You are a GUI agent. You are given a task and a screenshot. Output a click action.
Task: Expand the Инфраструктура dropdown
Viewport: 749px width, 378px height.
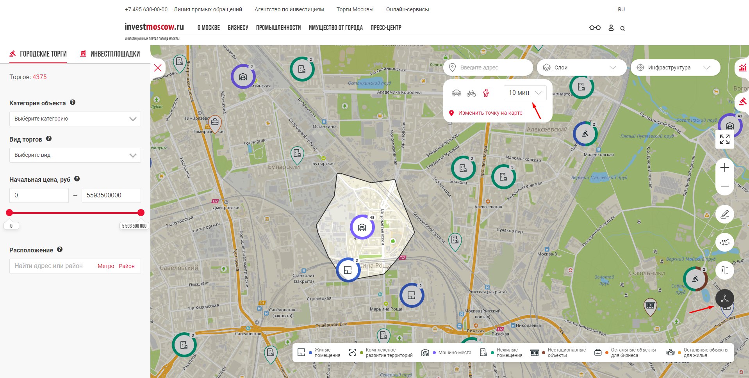[675, 67]
